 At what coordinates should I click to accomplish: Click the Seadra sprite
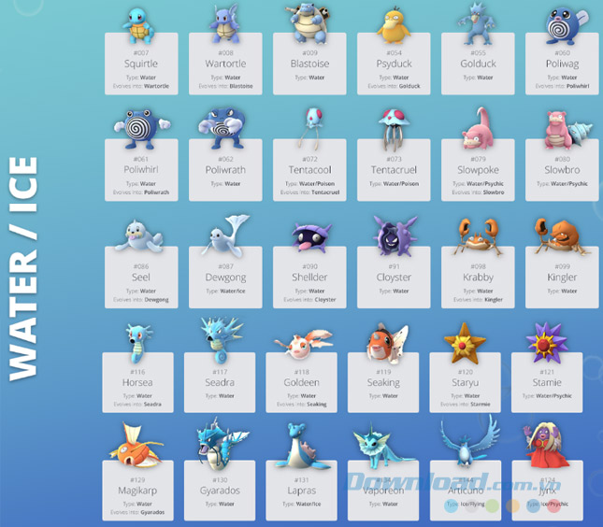[x=221, y=339]
